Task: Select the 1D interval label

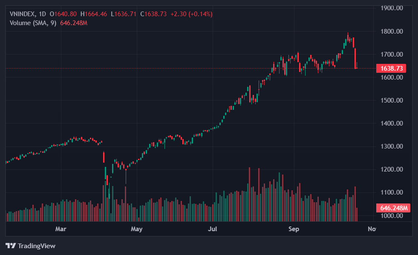Action: (42, 14)
